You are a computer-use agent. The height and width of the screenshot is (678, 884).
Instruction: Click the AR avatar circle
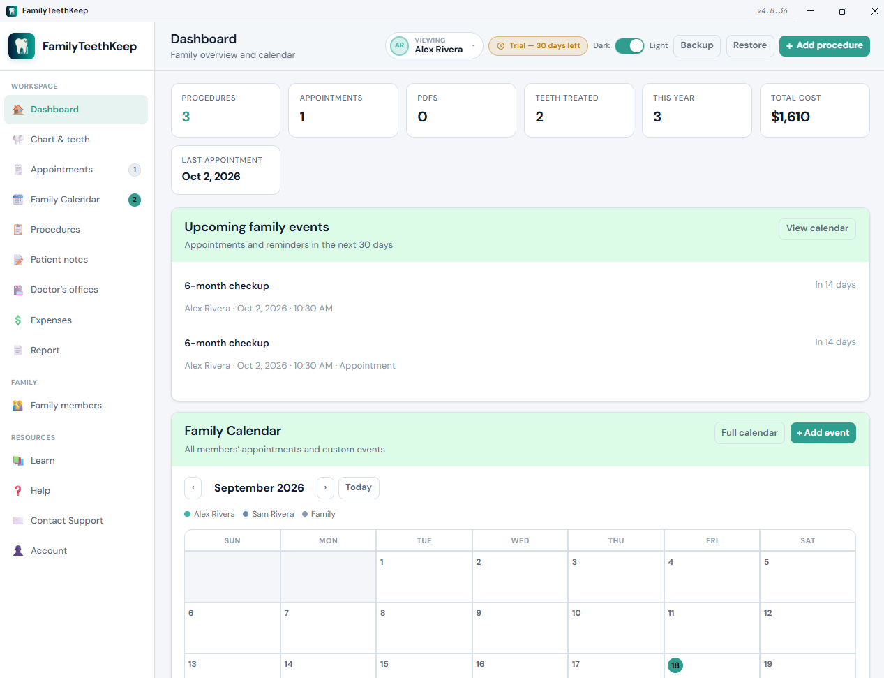coord(400,46)
